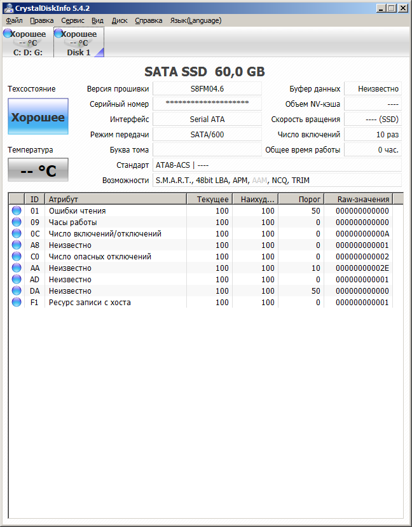Open the Справка menu
The image size is (412, 527).
pos(149,20)
